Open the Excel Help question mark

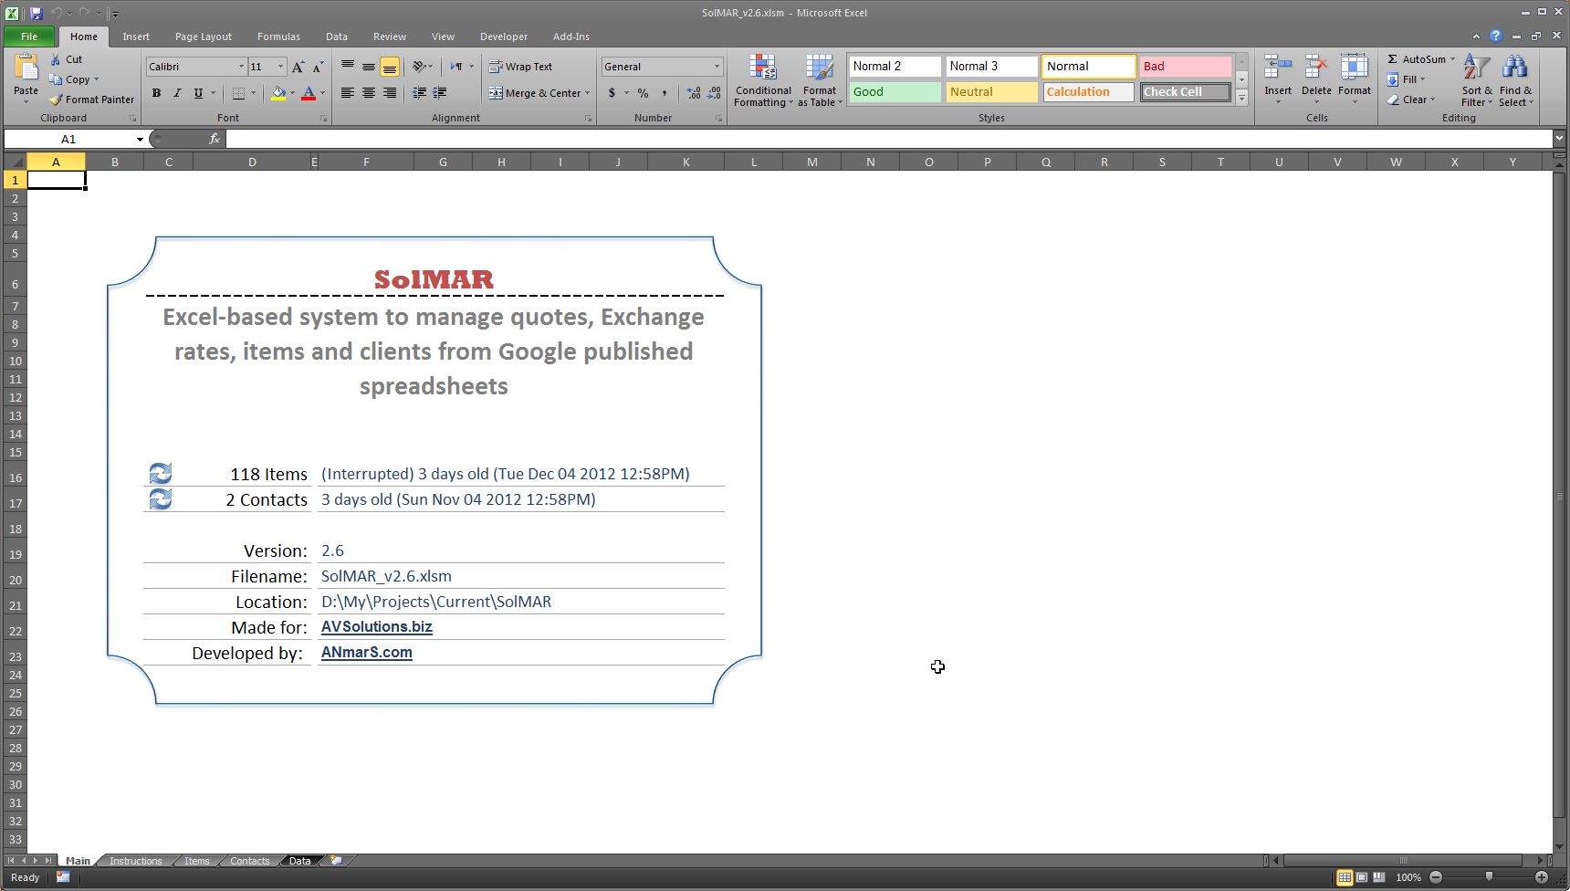pos(1495,37)
